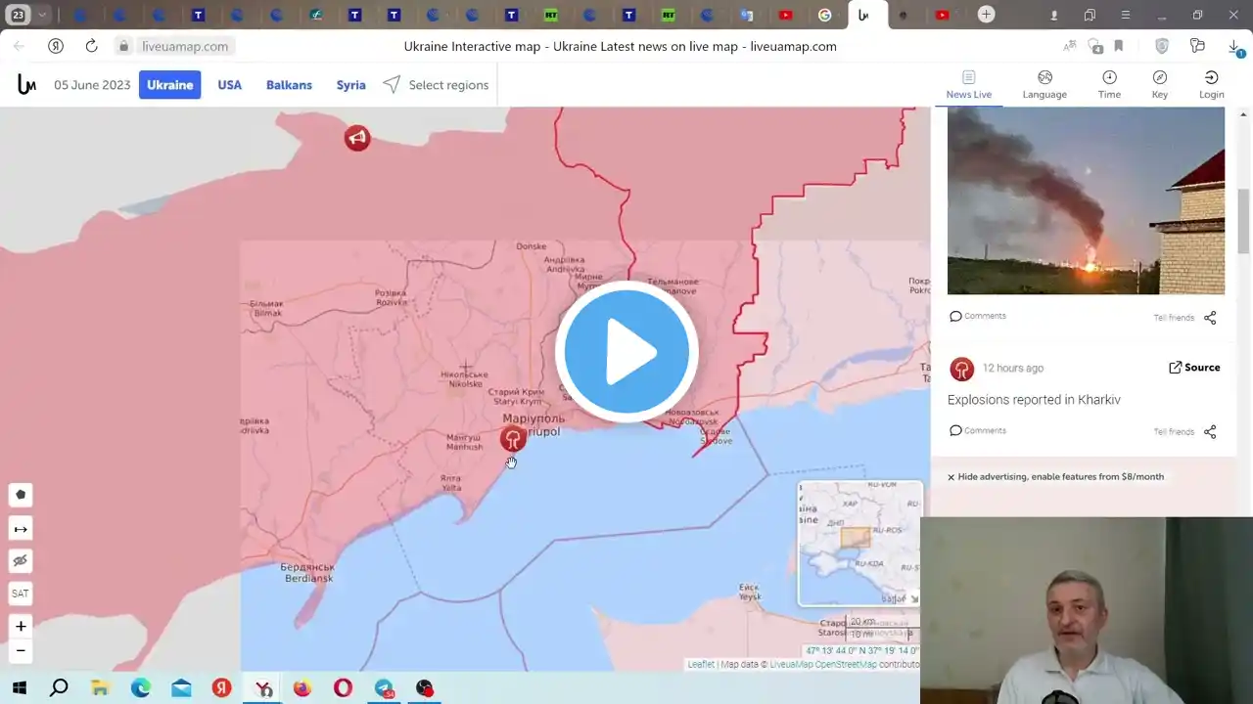The width and height of the screenshot is (1253, 704).
Task: Collapse the minimap with its corner arrow
Action: 914,598
